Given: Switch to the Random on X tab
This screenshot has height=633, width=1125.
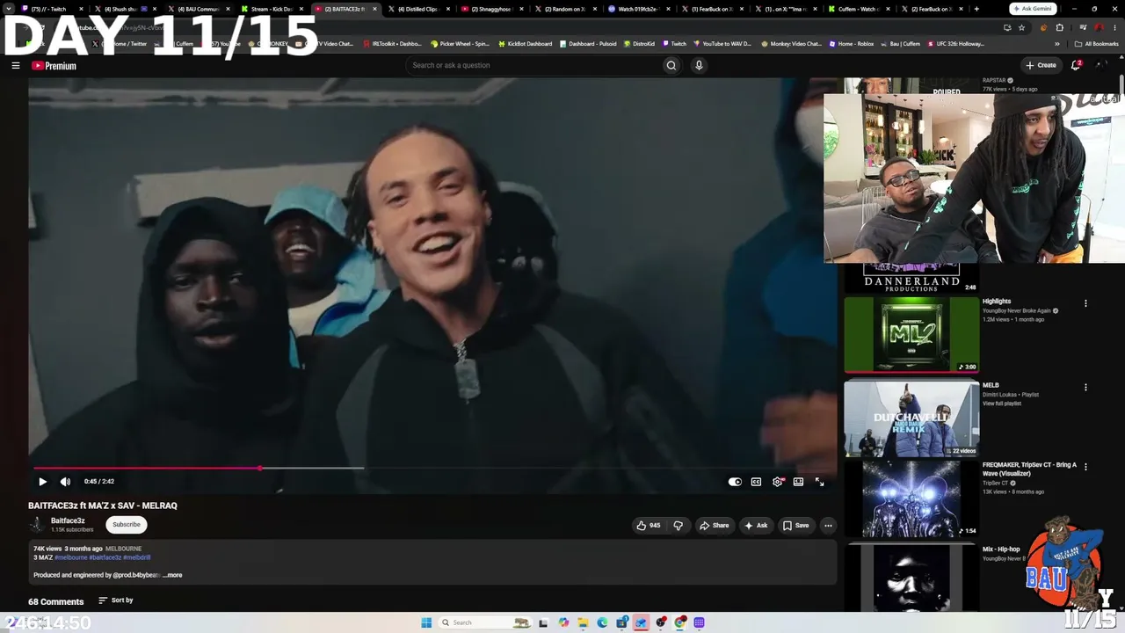Looking at the screenshot, I should pos(564,9).
